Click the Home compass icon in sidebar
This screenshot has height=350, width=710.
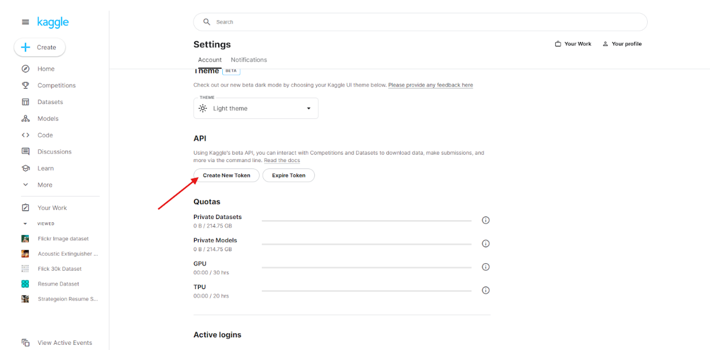25,69
